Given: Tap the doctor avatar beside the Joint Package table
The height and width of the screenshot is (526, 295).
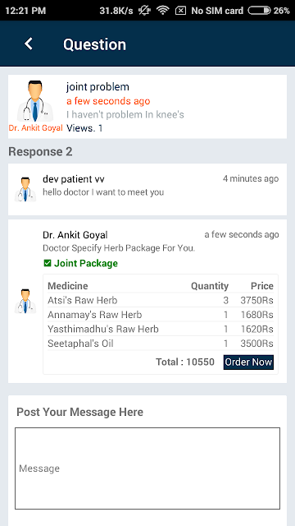Looking at the screenshot, I should point(25,302).
